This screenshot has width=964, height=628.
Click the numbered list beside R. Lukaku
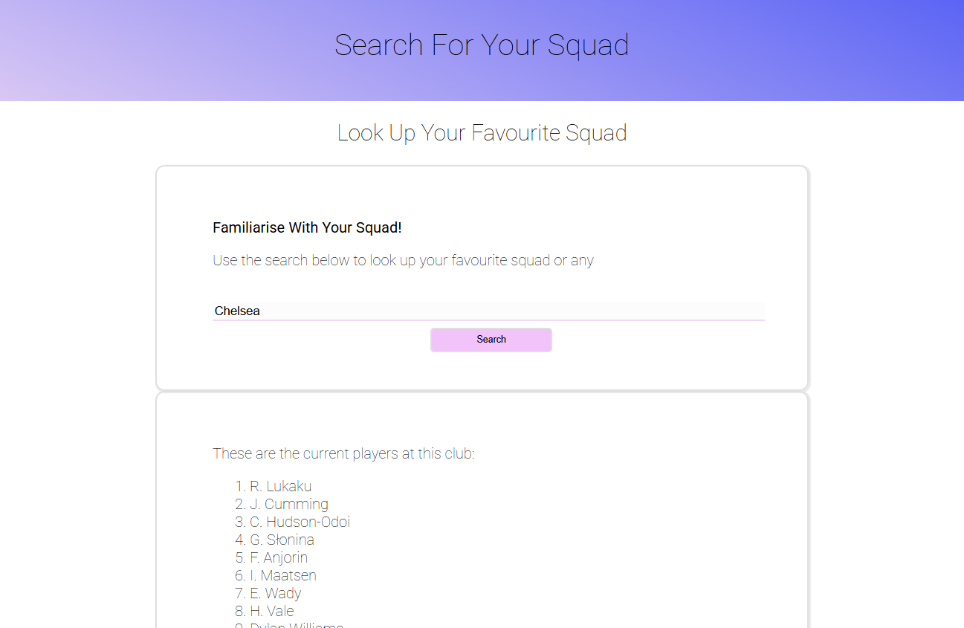point(239,486)
